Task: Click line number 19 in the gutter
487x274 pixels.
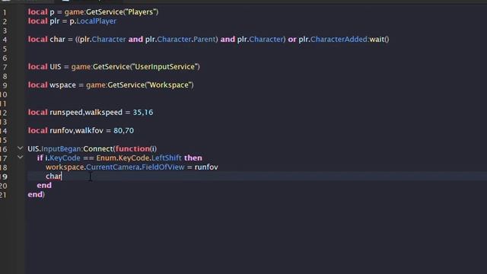Action: click(3, 177)
